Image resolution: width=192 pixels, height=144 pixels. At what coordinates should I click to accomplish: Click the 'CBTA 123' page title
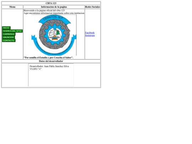click(51, 3)
